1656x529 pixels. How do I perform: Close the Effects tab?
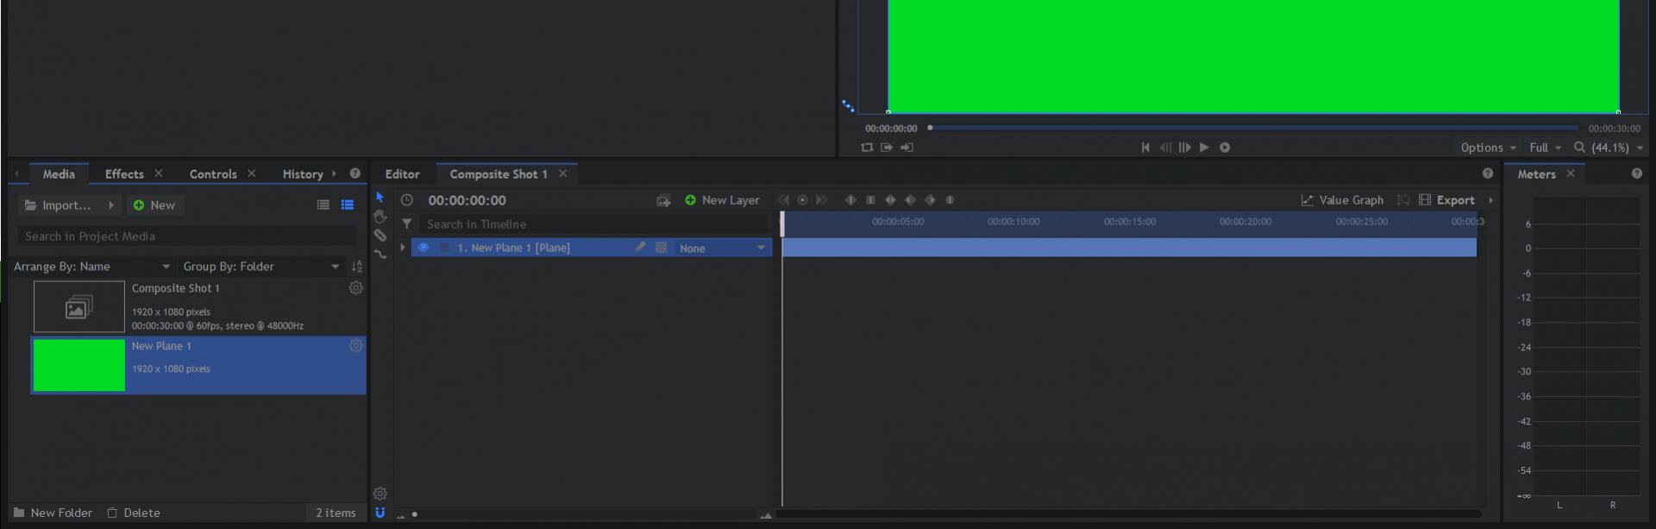point(159,173)
